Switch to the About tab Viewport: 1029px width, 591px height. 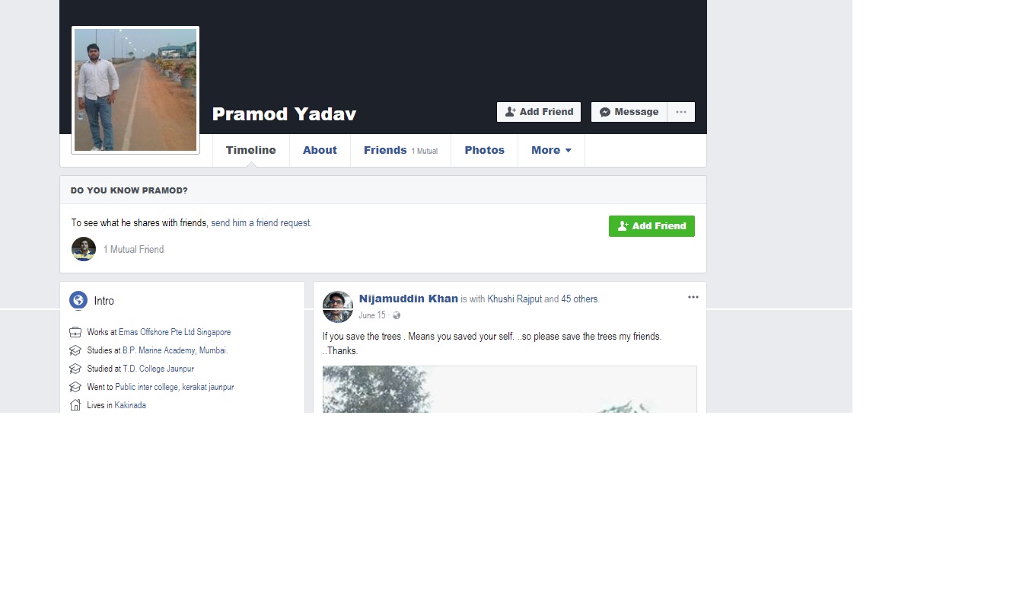(x=320, y=150)
